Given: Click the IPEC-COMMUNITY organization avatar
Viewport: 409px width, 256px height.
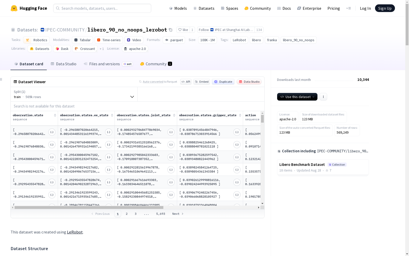Looking at the screenshot, I should (42, 30).
